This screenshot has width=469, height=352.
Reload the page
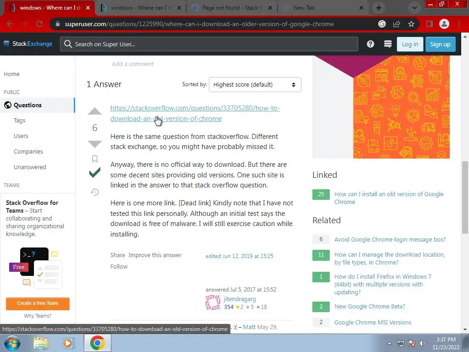click(39, 24)
